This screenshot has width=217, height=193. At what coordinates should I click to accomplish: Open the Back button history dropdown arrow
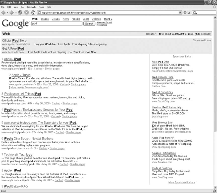(7, 13)
